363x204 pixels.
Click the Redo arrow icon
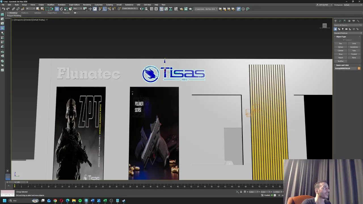click(x=8, y=9)
